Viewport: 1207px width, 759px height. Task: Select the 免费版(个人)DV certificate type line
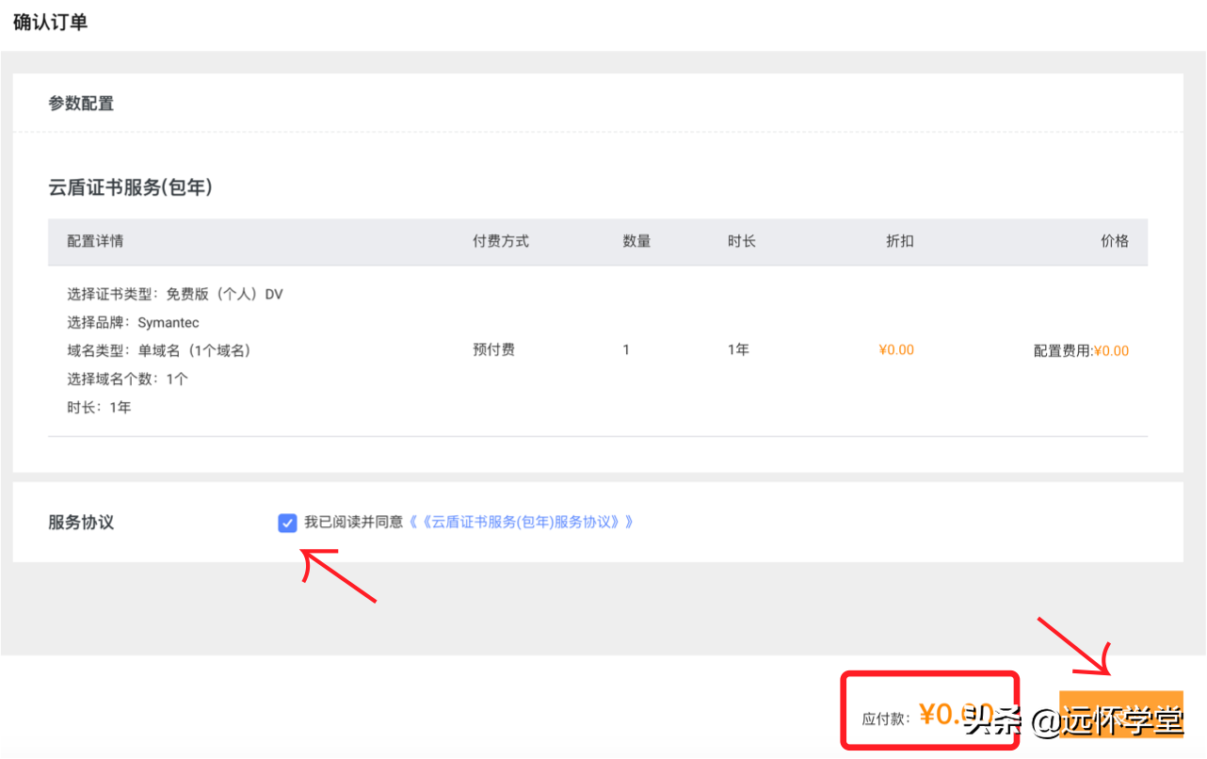coord(175,294)
